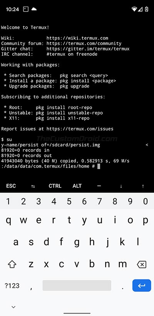Tap the up arrow extra key
154x316 pixels.
click(x=143, y=186)
